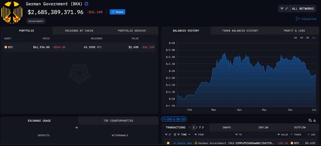The image size is (321, 146).
Task: Set chart range to 1W
Action: pos(295,38)
